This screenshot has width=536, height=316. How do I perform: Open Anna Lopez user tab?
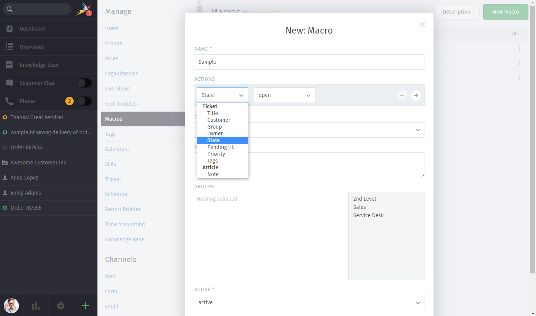pos(49,178)
